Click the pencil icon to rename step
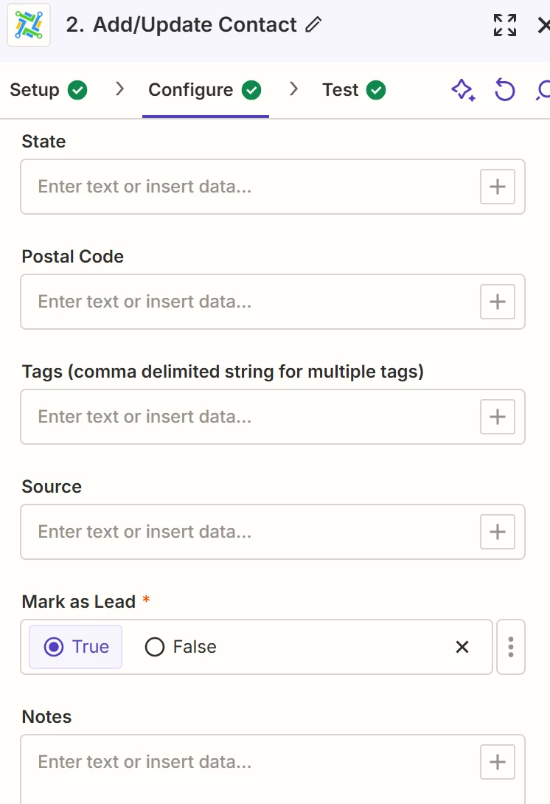This screenshot has width=550, height=804. (x=313, y=25)
